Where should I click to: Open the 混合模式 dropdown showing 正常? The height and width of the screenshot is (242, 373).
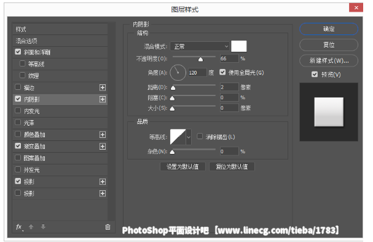200,46
